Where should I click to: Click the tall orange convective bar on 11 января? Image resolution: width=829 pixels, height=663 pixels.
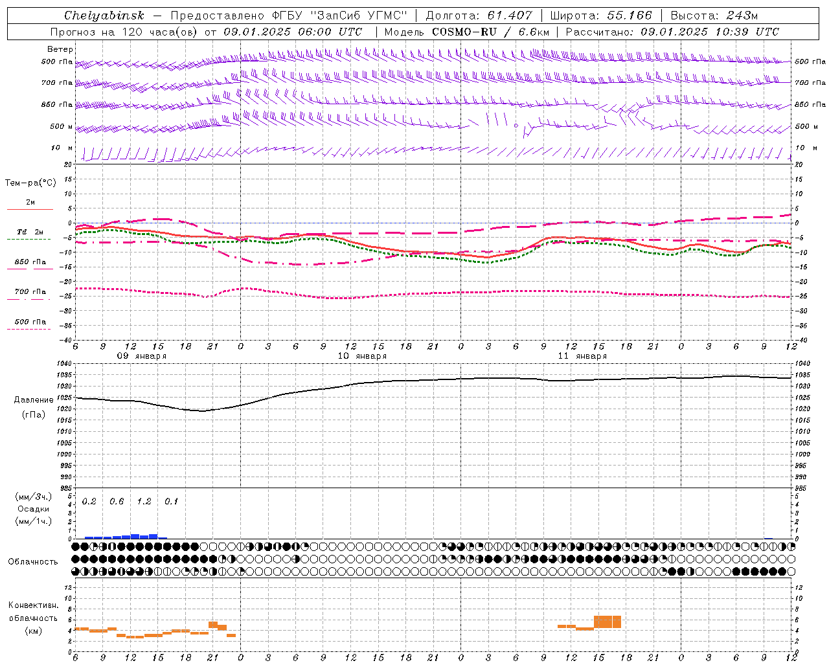click(x=608, y=622)
